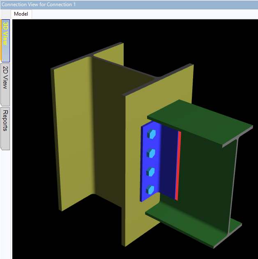Select the topmost bolt on the plate

(x=152, y=134)
